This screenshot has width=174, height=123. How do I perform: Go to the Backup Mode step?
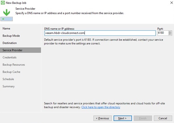pyautogui.click(x=11, y=36)
